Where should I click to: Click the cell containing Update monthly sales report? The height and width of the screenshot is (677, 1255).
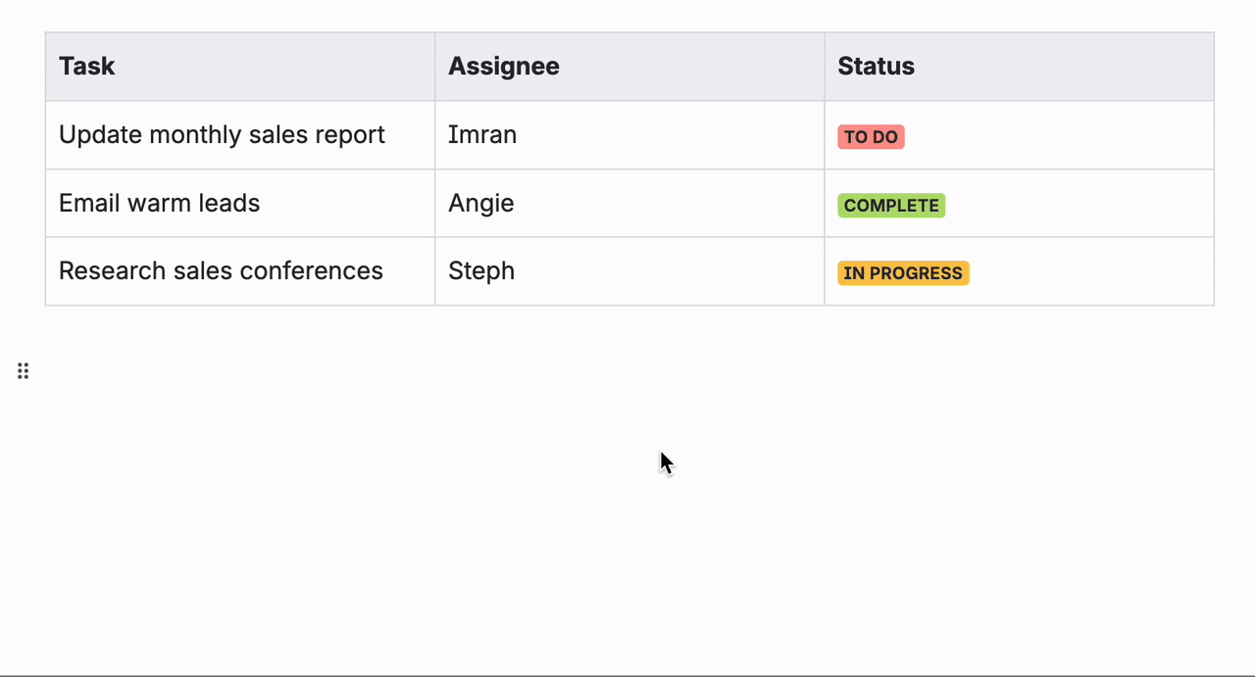tap(222, 134)
